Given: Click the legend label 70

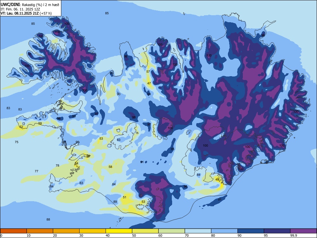Looking at the screenshot, I should 187,235.
